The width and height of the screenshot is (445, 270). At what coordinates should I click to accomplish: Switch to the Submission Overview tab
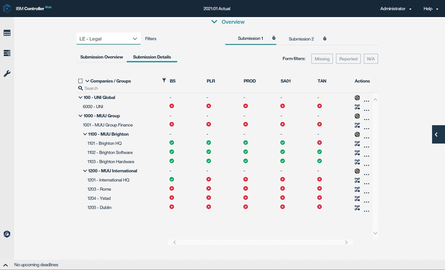pyautogui.click(x=102, y=57)
